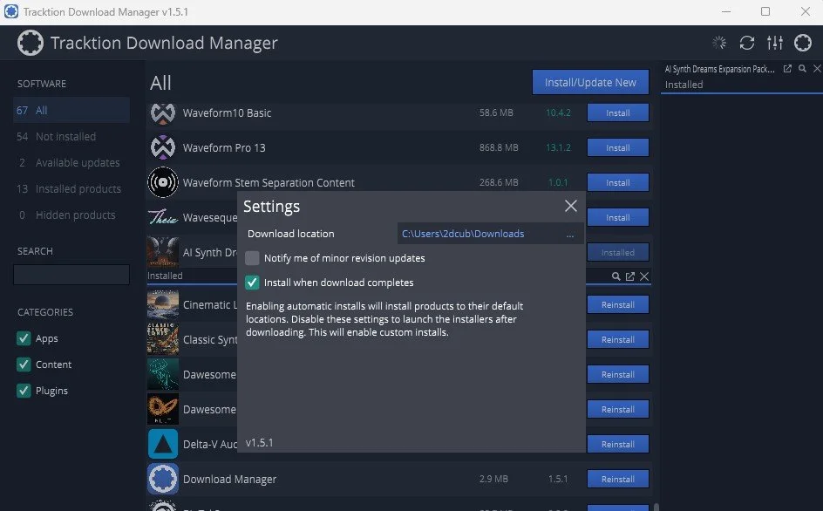
Task: Click the AI Synth Dreams thumbnail
Action: point(163,252)
